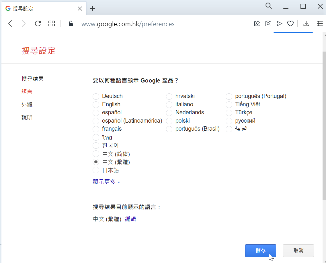The width and height of the screenshot is (326, 263).
Task: Open the 說明 help section
Action: (x=27, y=117)
